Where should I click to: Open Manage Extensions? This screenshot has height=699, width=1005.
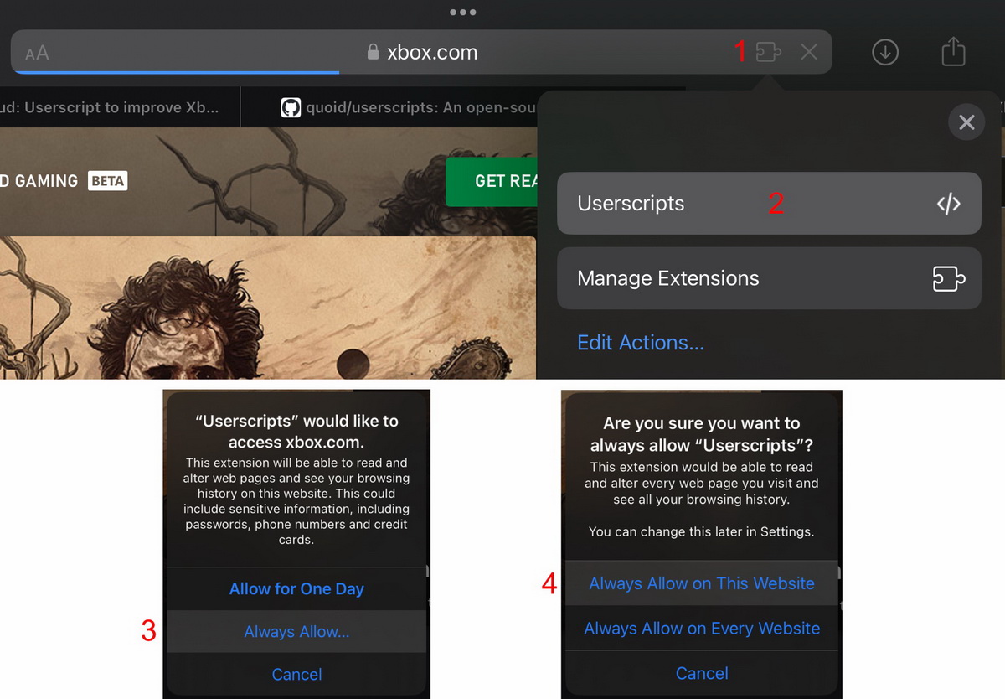click(769, 278)
